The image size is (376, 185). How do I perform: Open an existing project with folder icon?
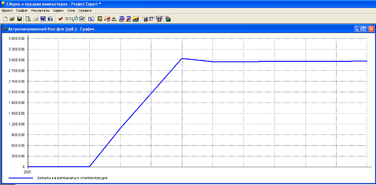click(12, 19)
